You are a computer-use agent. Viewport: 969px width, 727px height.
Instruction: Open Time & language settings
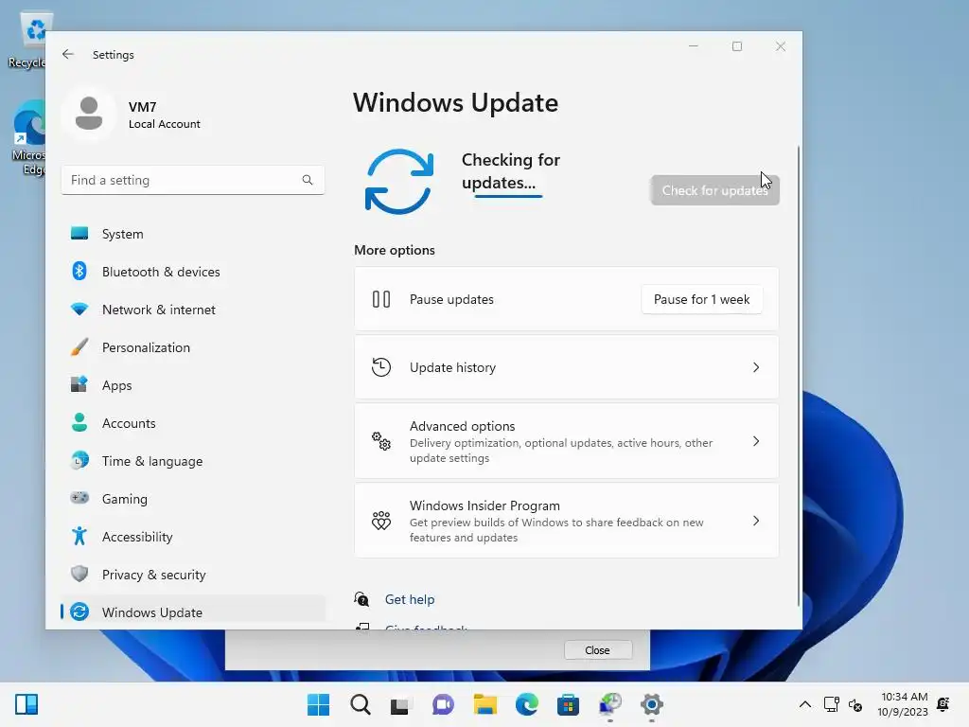click(193, 461)
